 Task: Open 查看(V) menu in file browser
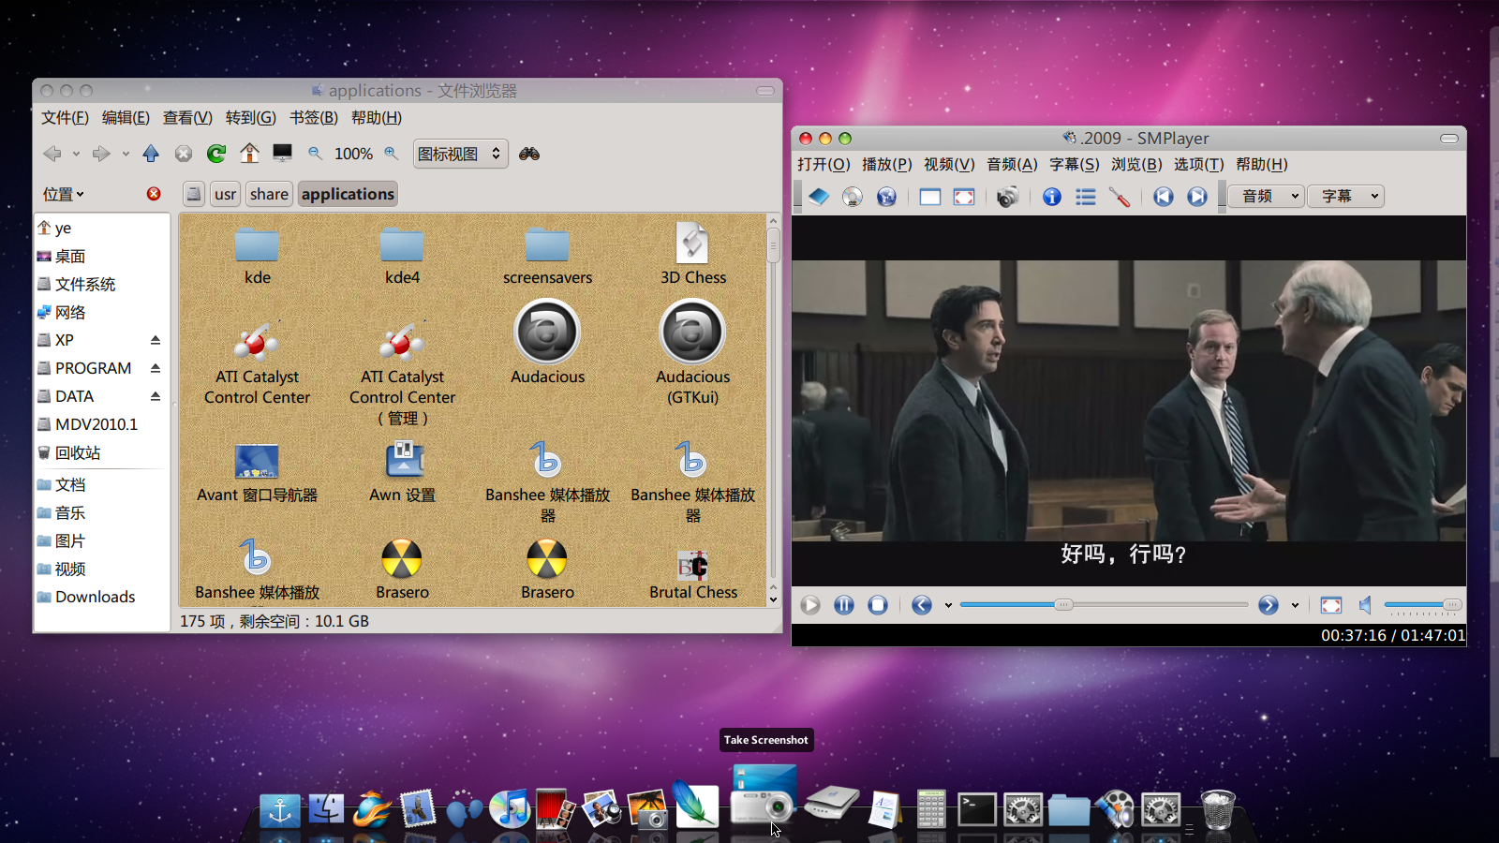187,118
